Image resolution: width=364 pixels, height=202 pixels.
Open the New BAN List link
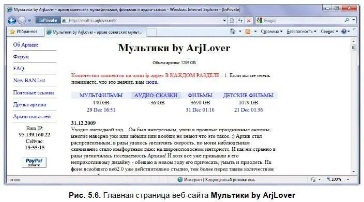coord(29,81)
